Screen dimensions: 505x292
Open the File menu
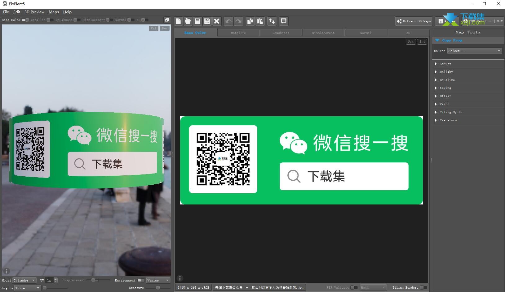coord(6,12)
